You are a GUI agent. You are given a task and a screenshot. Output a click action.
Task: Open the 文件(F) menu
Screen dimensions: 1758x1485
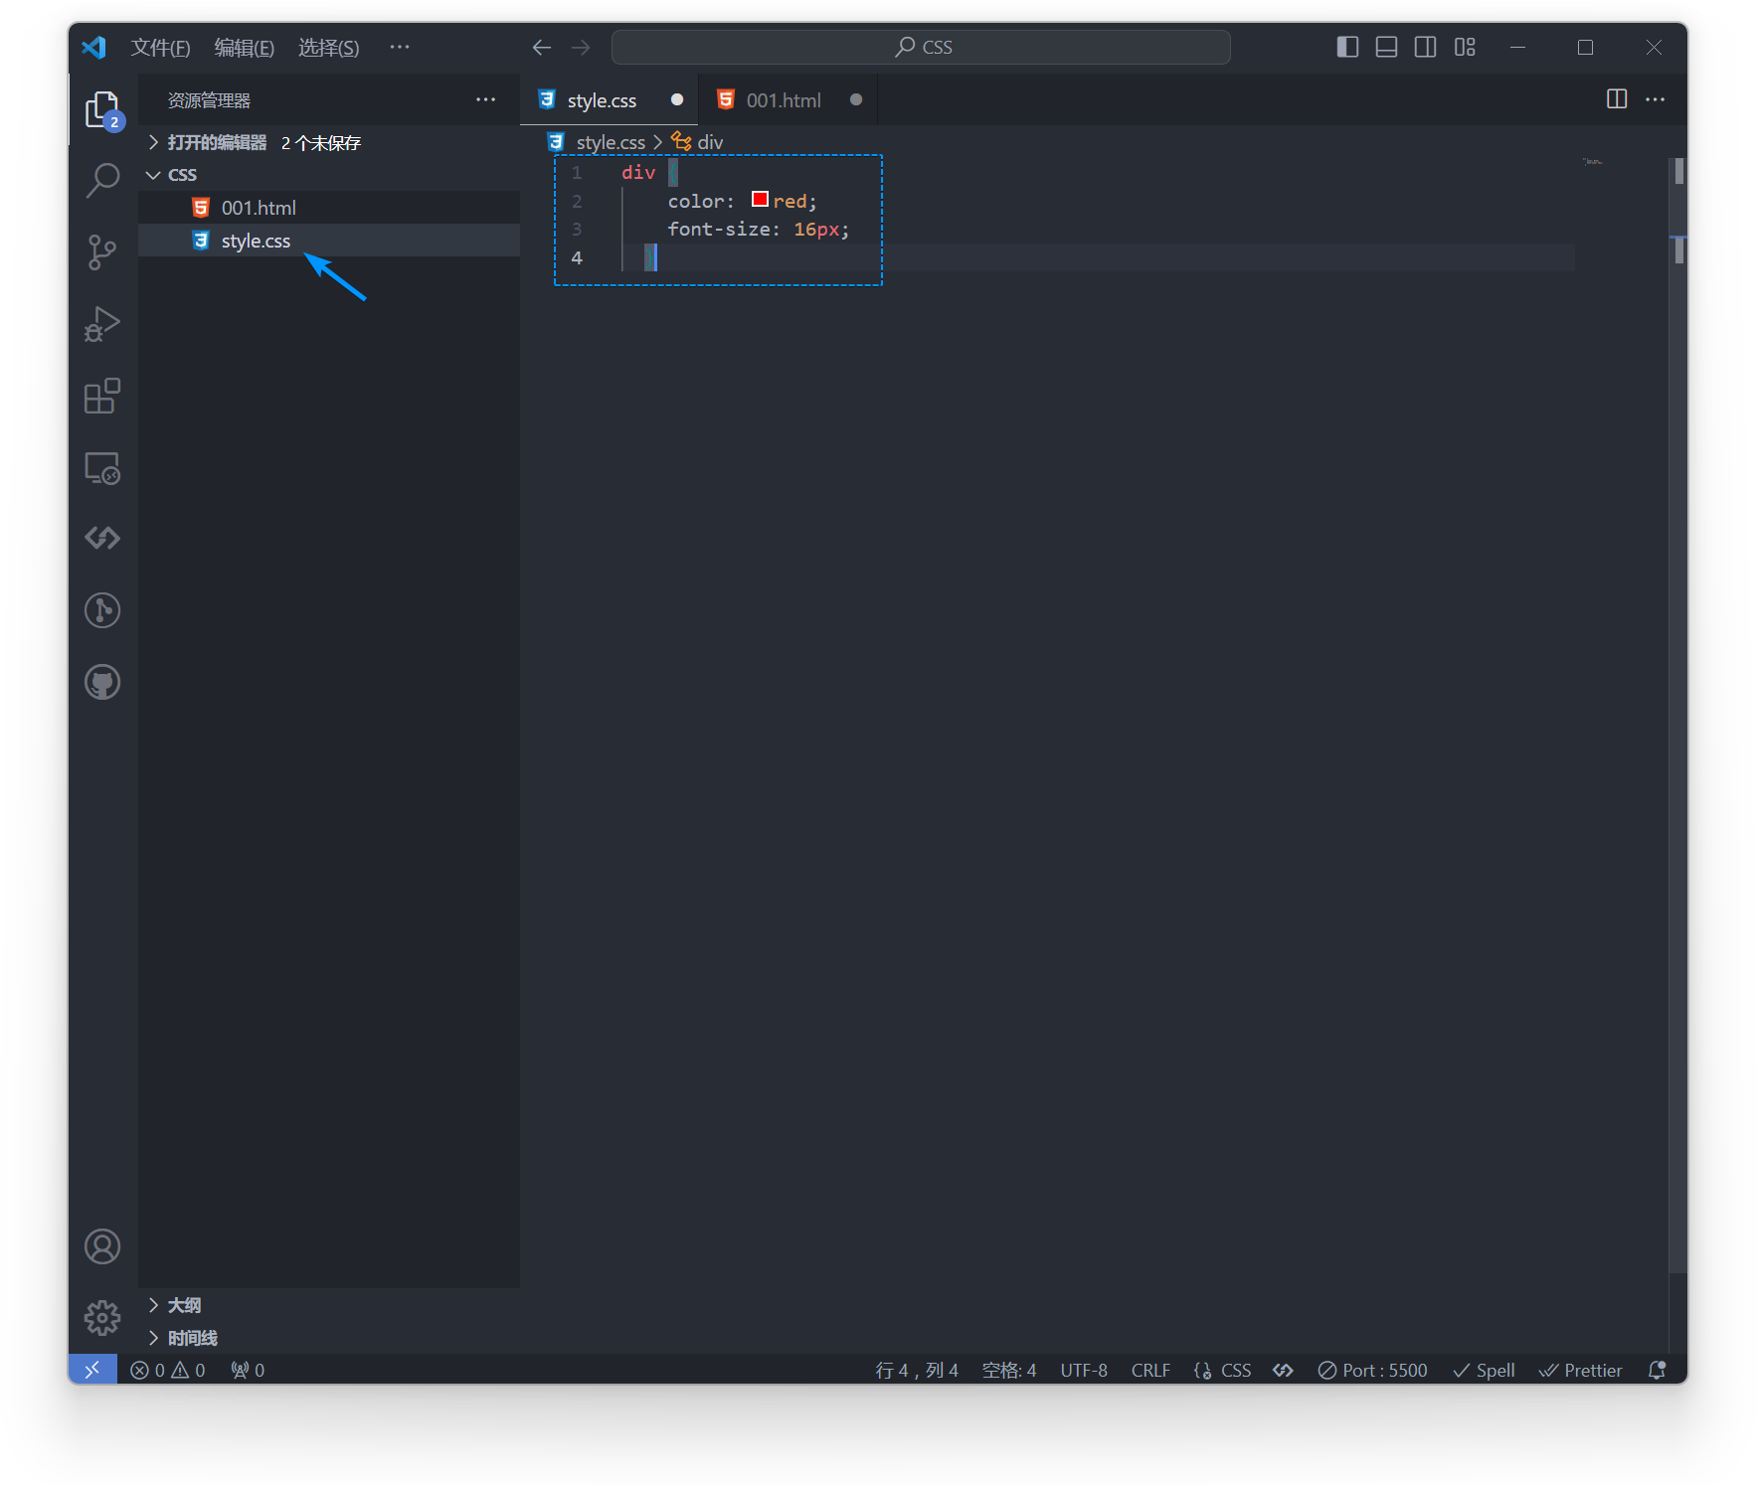tap(160, 48)
